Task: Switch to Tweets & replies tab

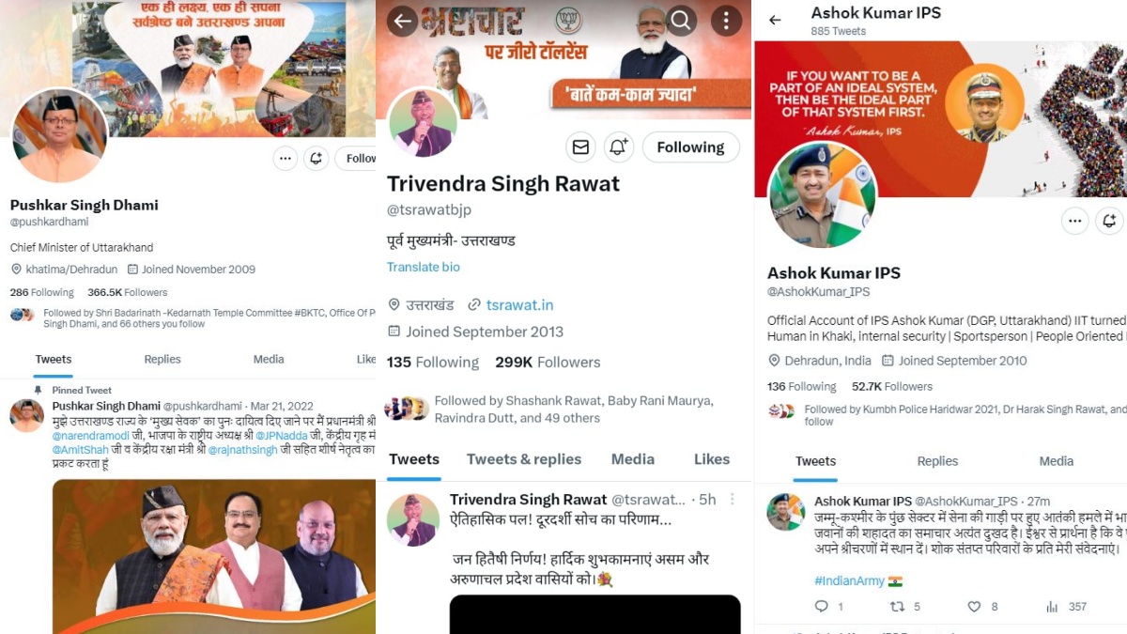Action: (x=524, y=459)
